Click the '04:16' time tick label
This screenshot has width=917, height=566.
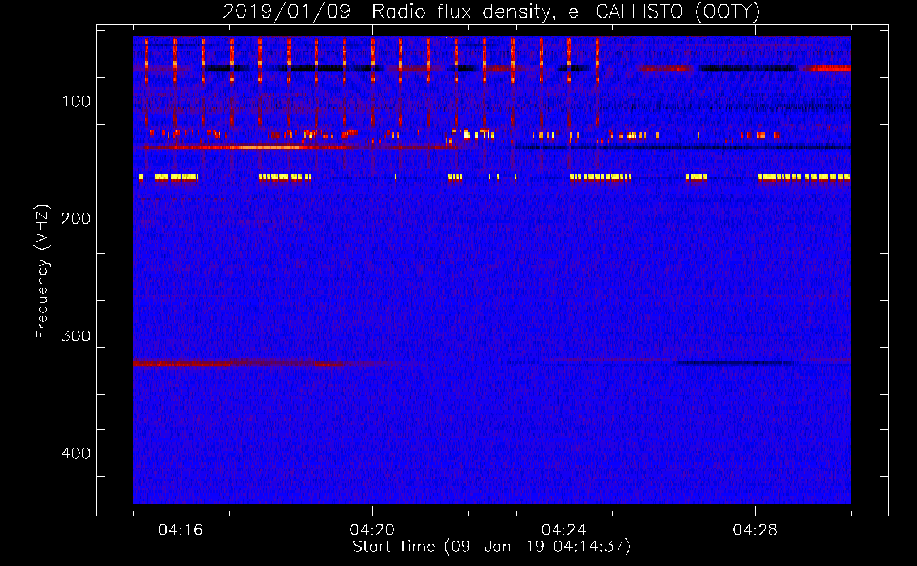pyautogui.click(x=180, y=530)
